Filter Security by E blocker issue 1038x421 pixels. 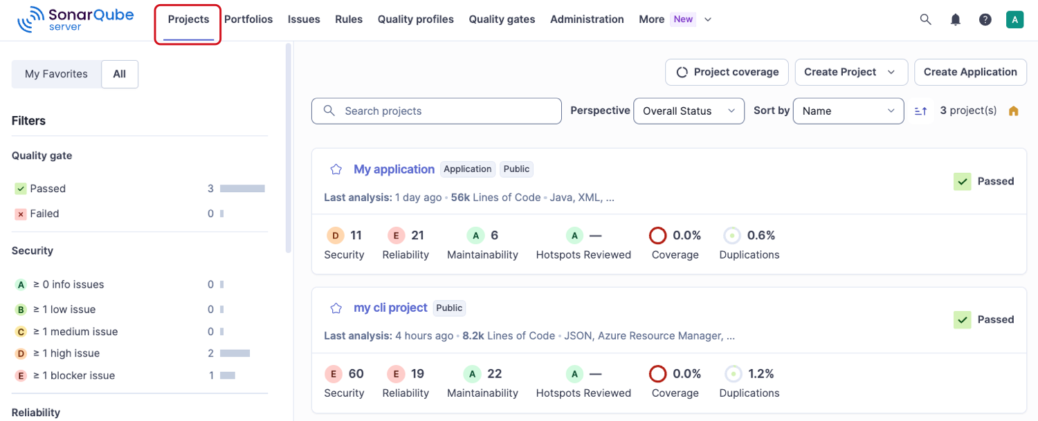coord(139,375)
